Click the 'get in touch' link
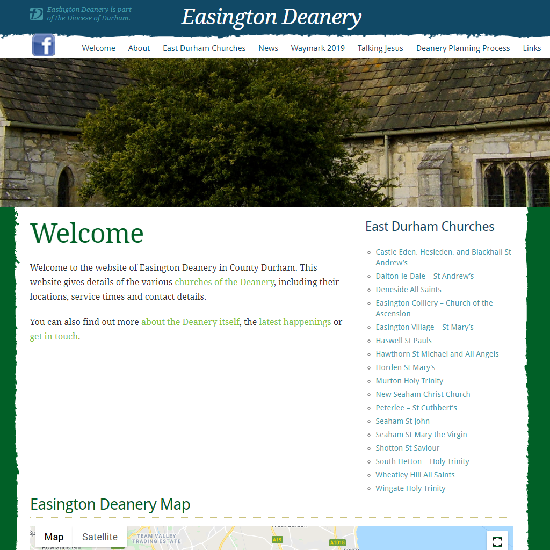550x550 pixels. 54,337
